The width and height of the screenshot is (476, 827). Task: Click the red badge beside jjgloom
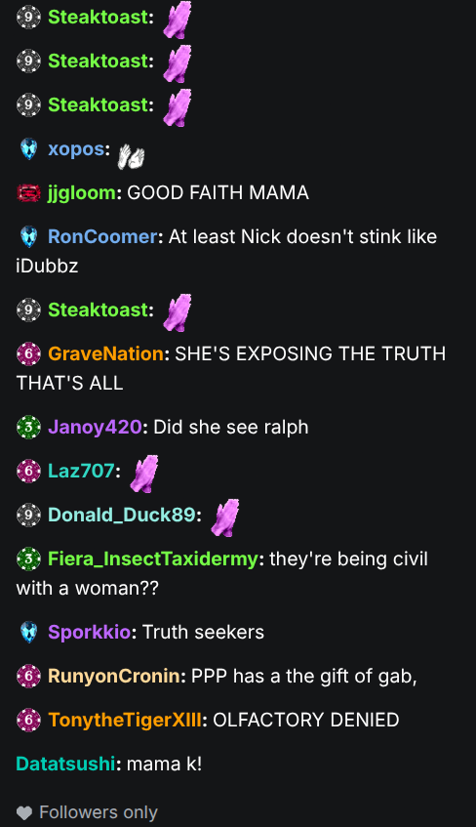tap(28, 193)
